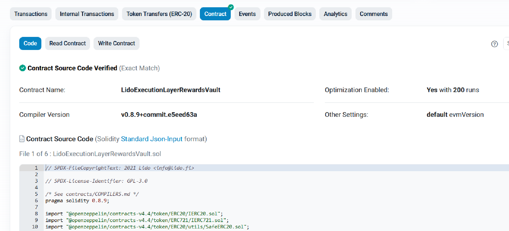The height and width of the screenshot is (231, 509).
Task: Click code line 1 SPDX-FileCopyrightText comment
Action: 120,168
